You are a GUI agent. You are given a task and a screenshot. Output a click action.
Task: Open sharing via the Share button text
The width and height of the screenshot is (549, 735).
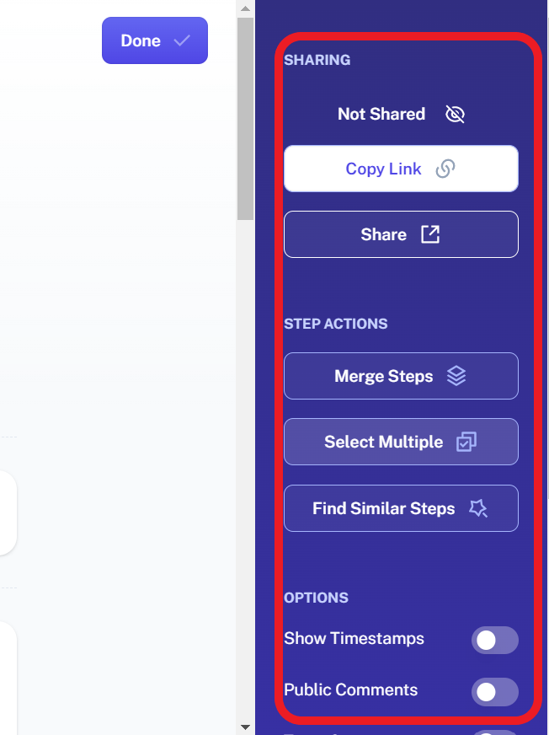click(x=383, y=234)
